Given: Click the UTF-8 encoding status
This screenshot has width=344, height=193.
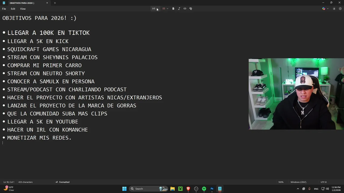Looking at the screenshot, I should 324,182.
